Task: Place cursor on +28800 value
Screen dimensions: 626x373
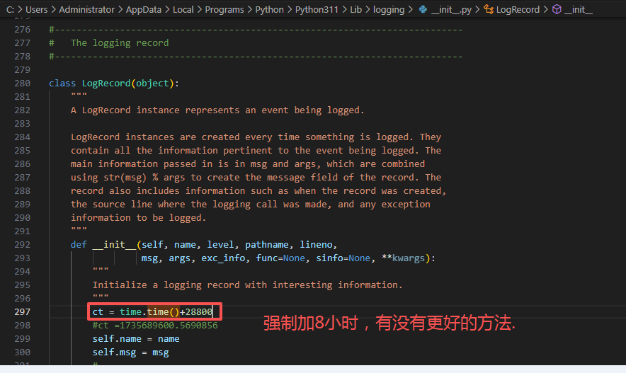Action: pyautogui.click(x=196, y=311)
